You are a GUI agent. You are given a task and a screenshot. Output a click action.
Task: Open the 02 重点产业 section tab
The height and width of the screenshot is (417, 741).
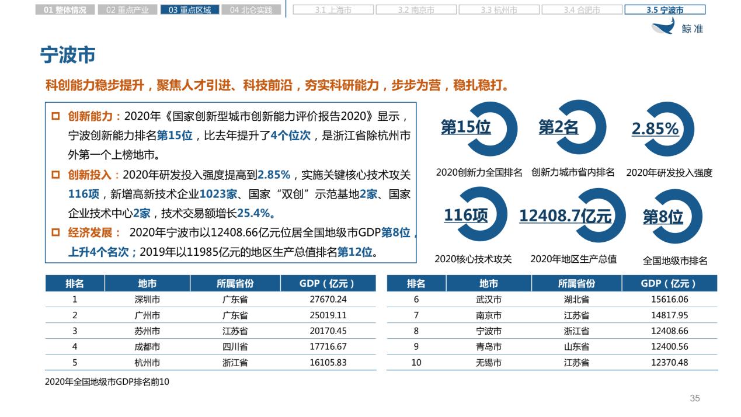click(x=127, y=10)
